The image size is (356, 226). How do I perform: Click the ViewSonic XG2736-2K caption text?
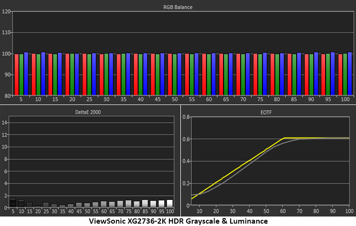(178, 221)
